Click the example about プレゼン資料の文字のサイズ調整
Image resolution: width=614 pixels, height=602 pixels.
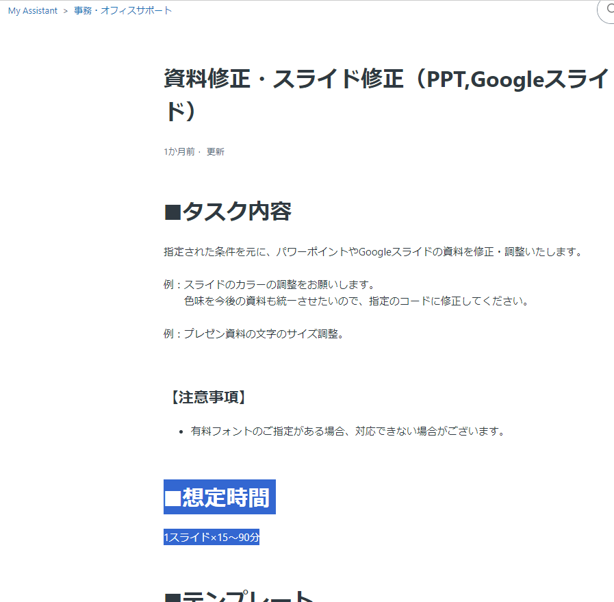pyautogui.click(x=253, y=334)
